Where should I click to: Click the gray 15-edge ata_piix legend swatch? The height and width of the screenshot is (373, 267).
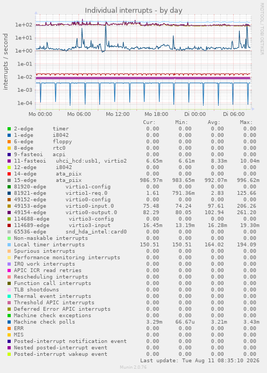pyautogui.click(x=9, y=180)
